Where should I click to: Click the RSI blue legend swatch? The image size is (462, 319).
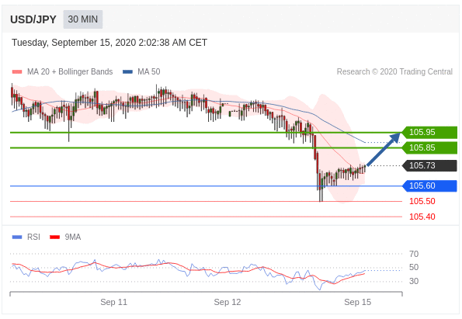(17, 237)
